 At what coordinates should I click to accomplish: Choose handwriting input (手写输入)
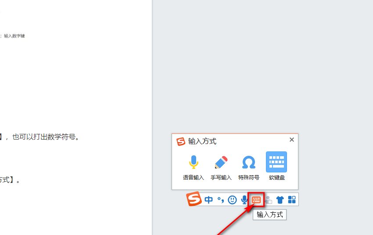tap(221, 167)
